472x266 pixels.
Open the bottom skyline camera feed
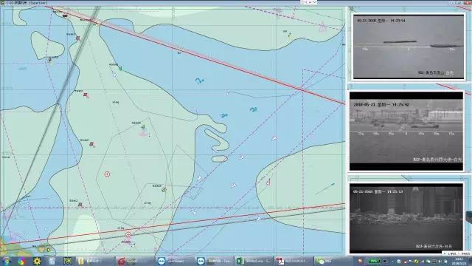pyautogui.click(x=406, y=218)
